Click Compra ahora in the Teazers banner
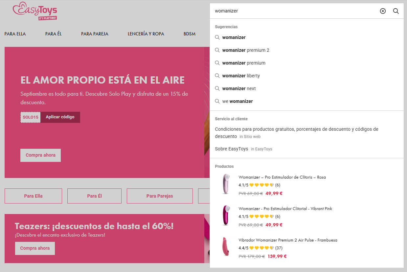 [x=35, y=248]
